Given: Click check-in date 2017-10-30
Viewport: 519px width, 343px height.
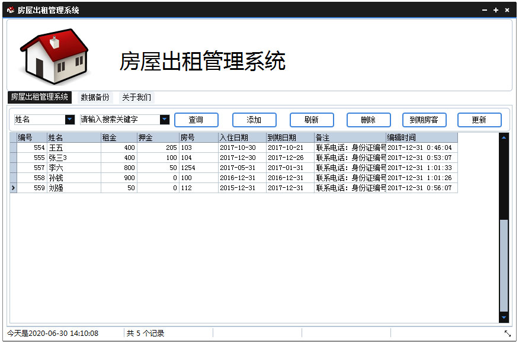Looking at the screenshot, I should tap(242, 148).
